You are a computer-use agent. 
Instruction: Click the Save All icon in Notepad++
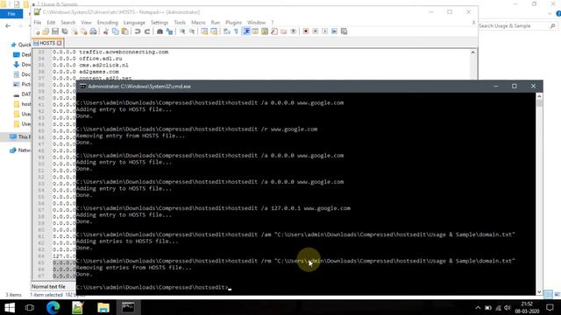click(x=65, y=31)
